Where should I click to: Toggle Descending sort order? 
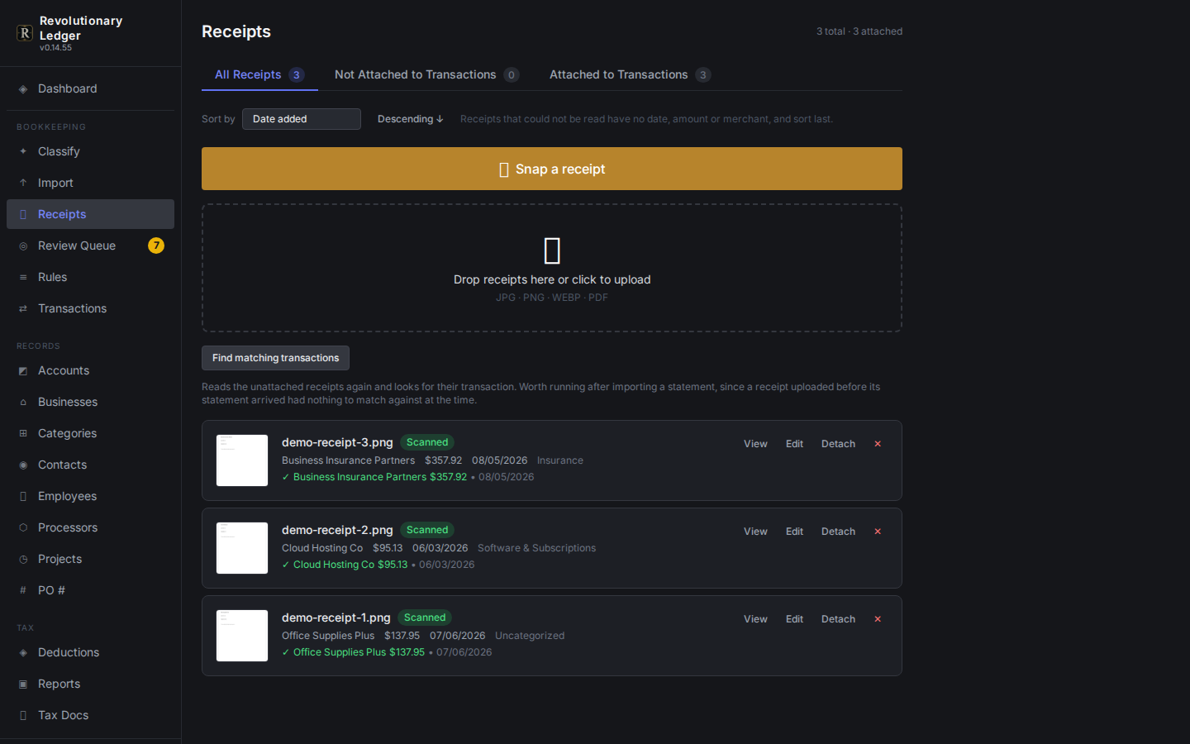(x=411, y=119)
